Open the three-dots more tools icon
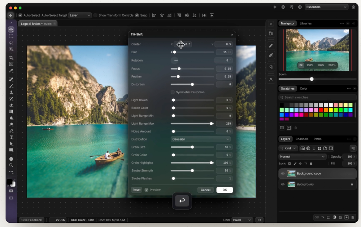This screenshot has height=227, width=361. 11,172
